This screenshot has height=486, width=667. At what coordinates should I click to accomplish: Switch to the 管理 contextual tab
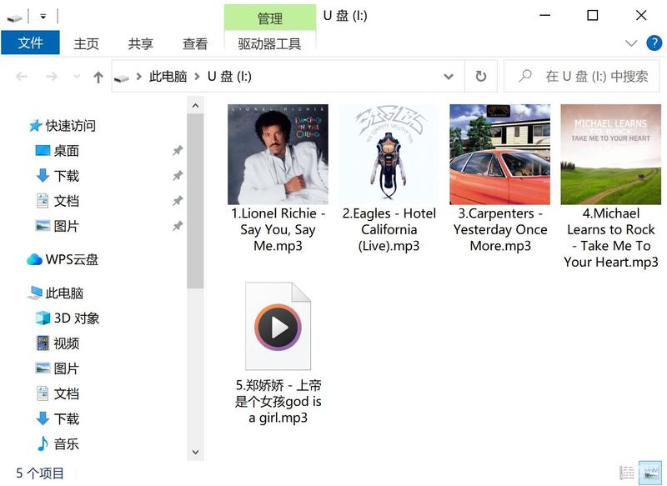(270, 18)
